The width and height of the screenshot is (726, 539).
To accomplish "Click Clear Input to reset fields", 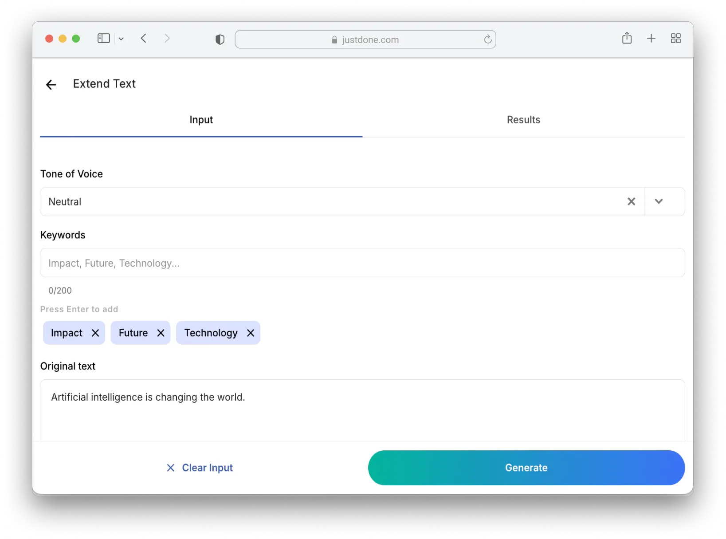I will [x=199, y=468].
